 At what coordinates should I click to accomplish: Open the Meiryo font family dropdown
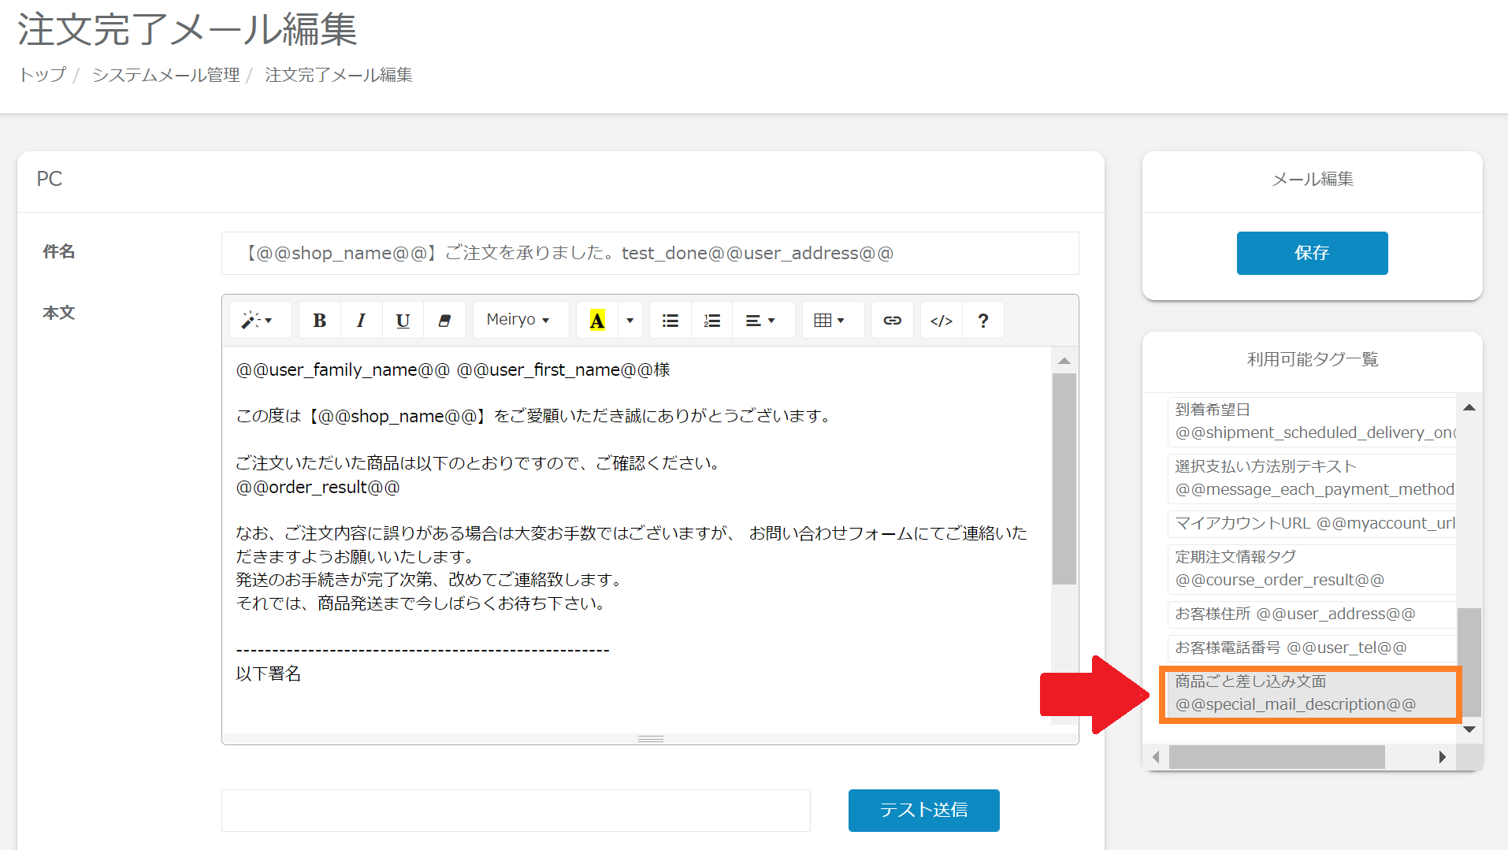(x=518, y=320)
